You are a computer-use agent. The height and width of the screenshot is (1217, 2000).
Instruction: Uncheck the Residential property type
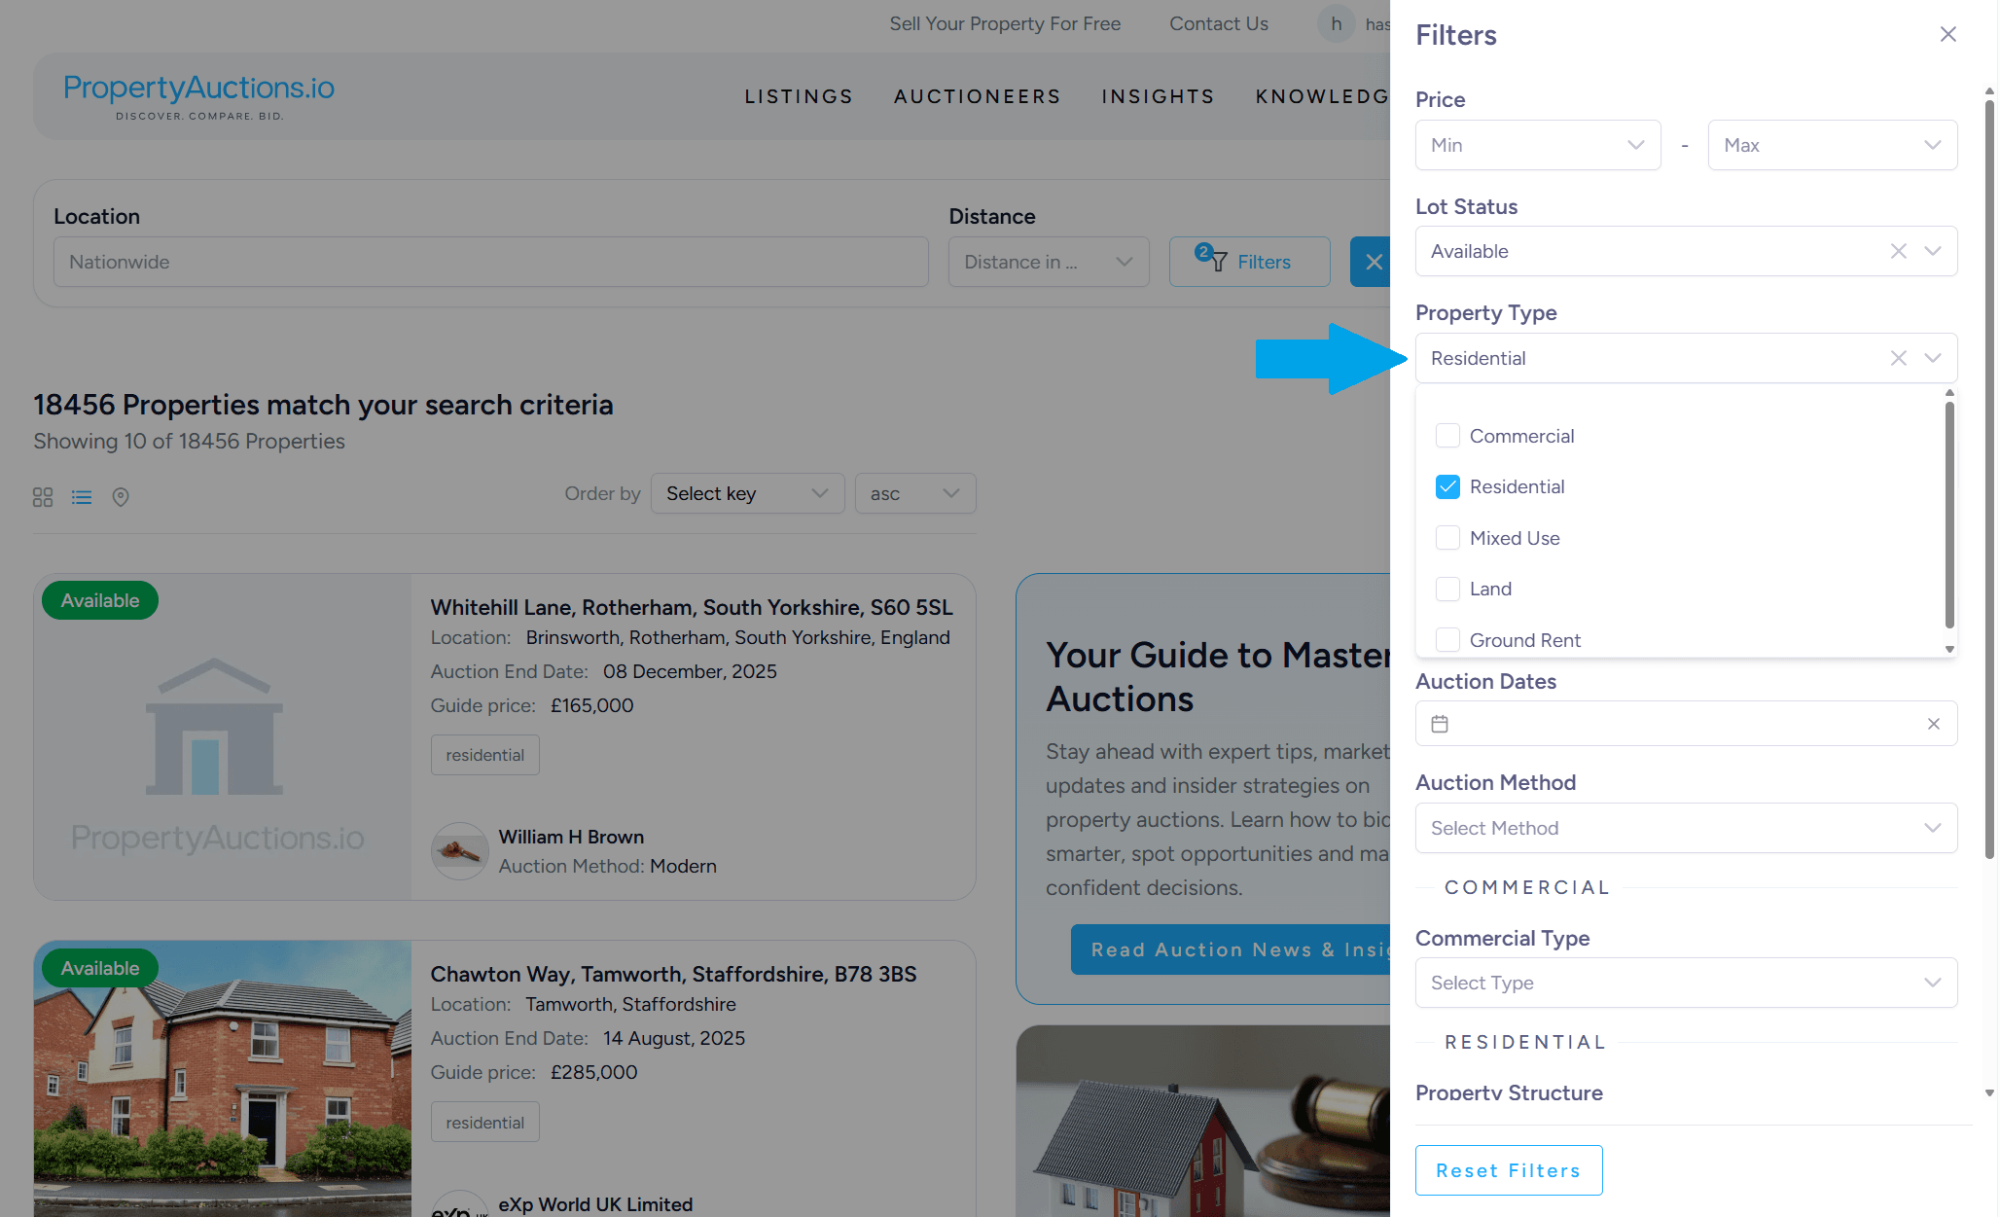pyautogui.click(x=1447, y=486)
